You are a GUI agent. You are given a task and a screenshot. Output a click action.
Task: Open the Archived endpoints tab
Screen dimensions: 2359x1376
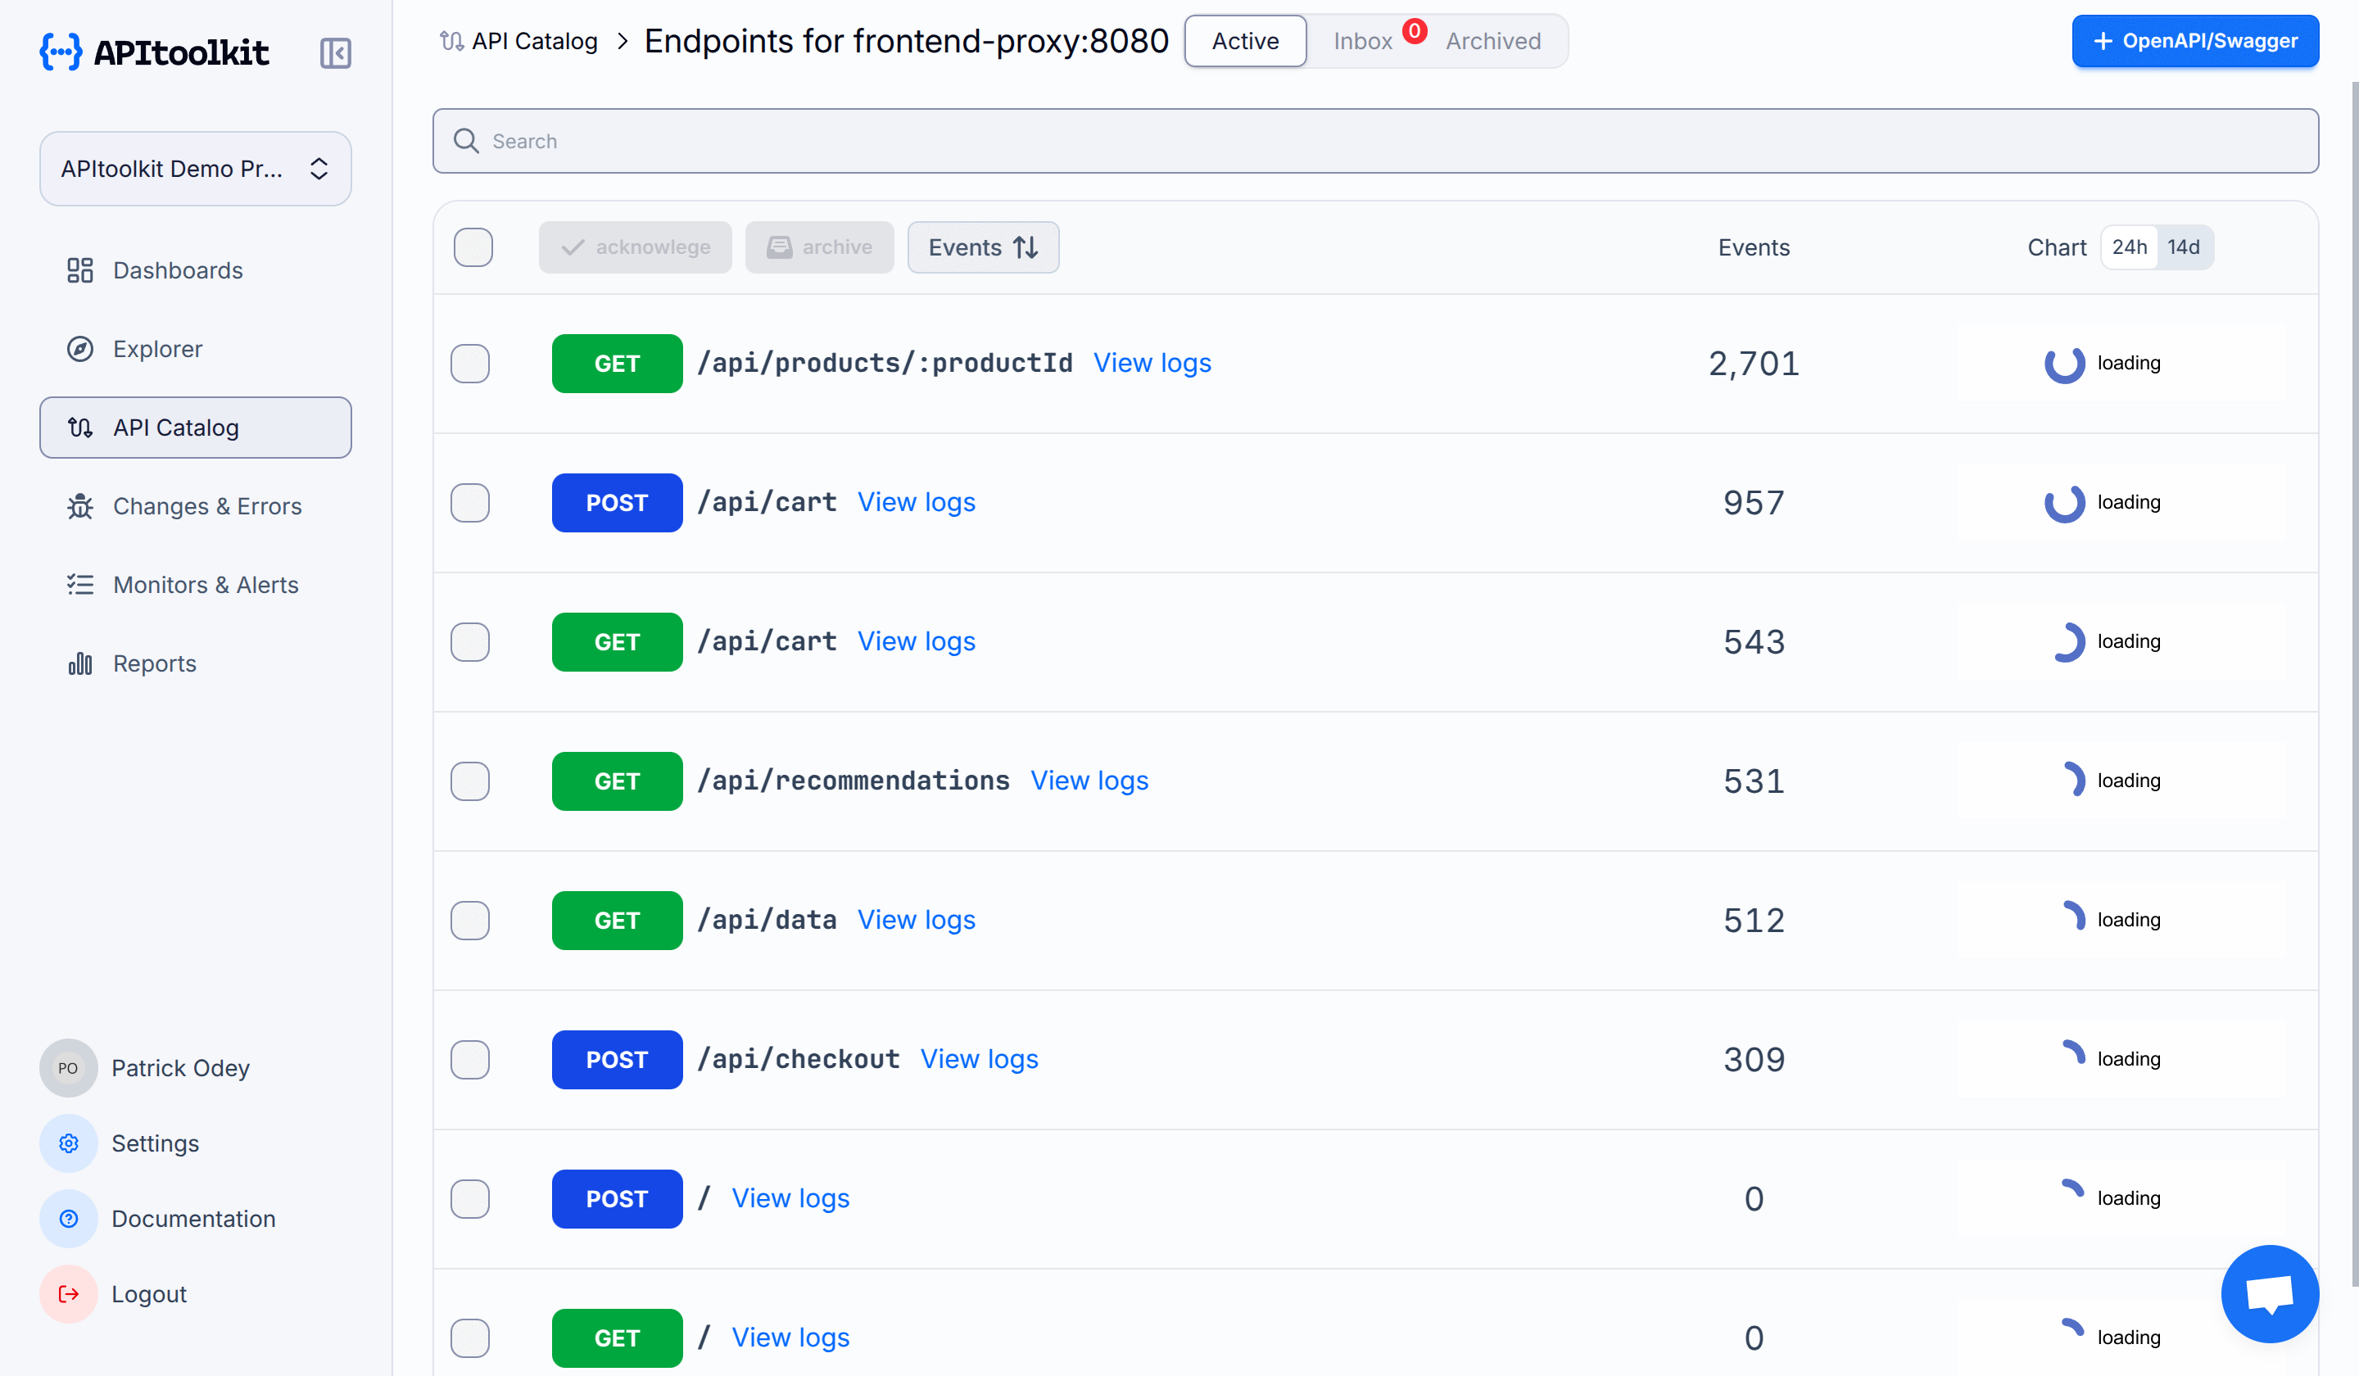point(1493,40)
